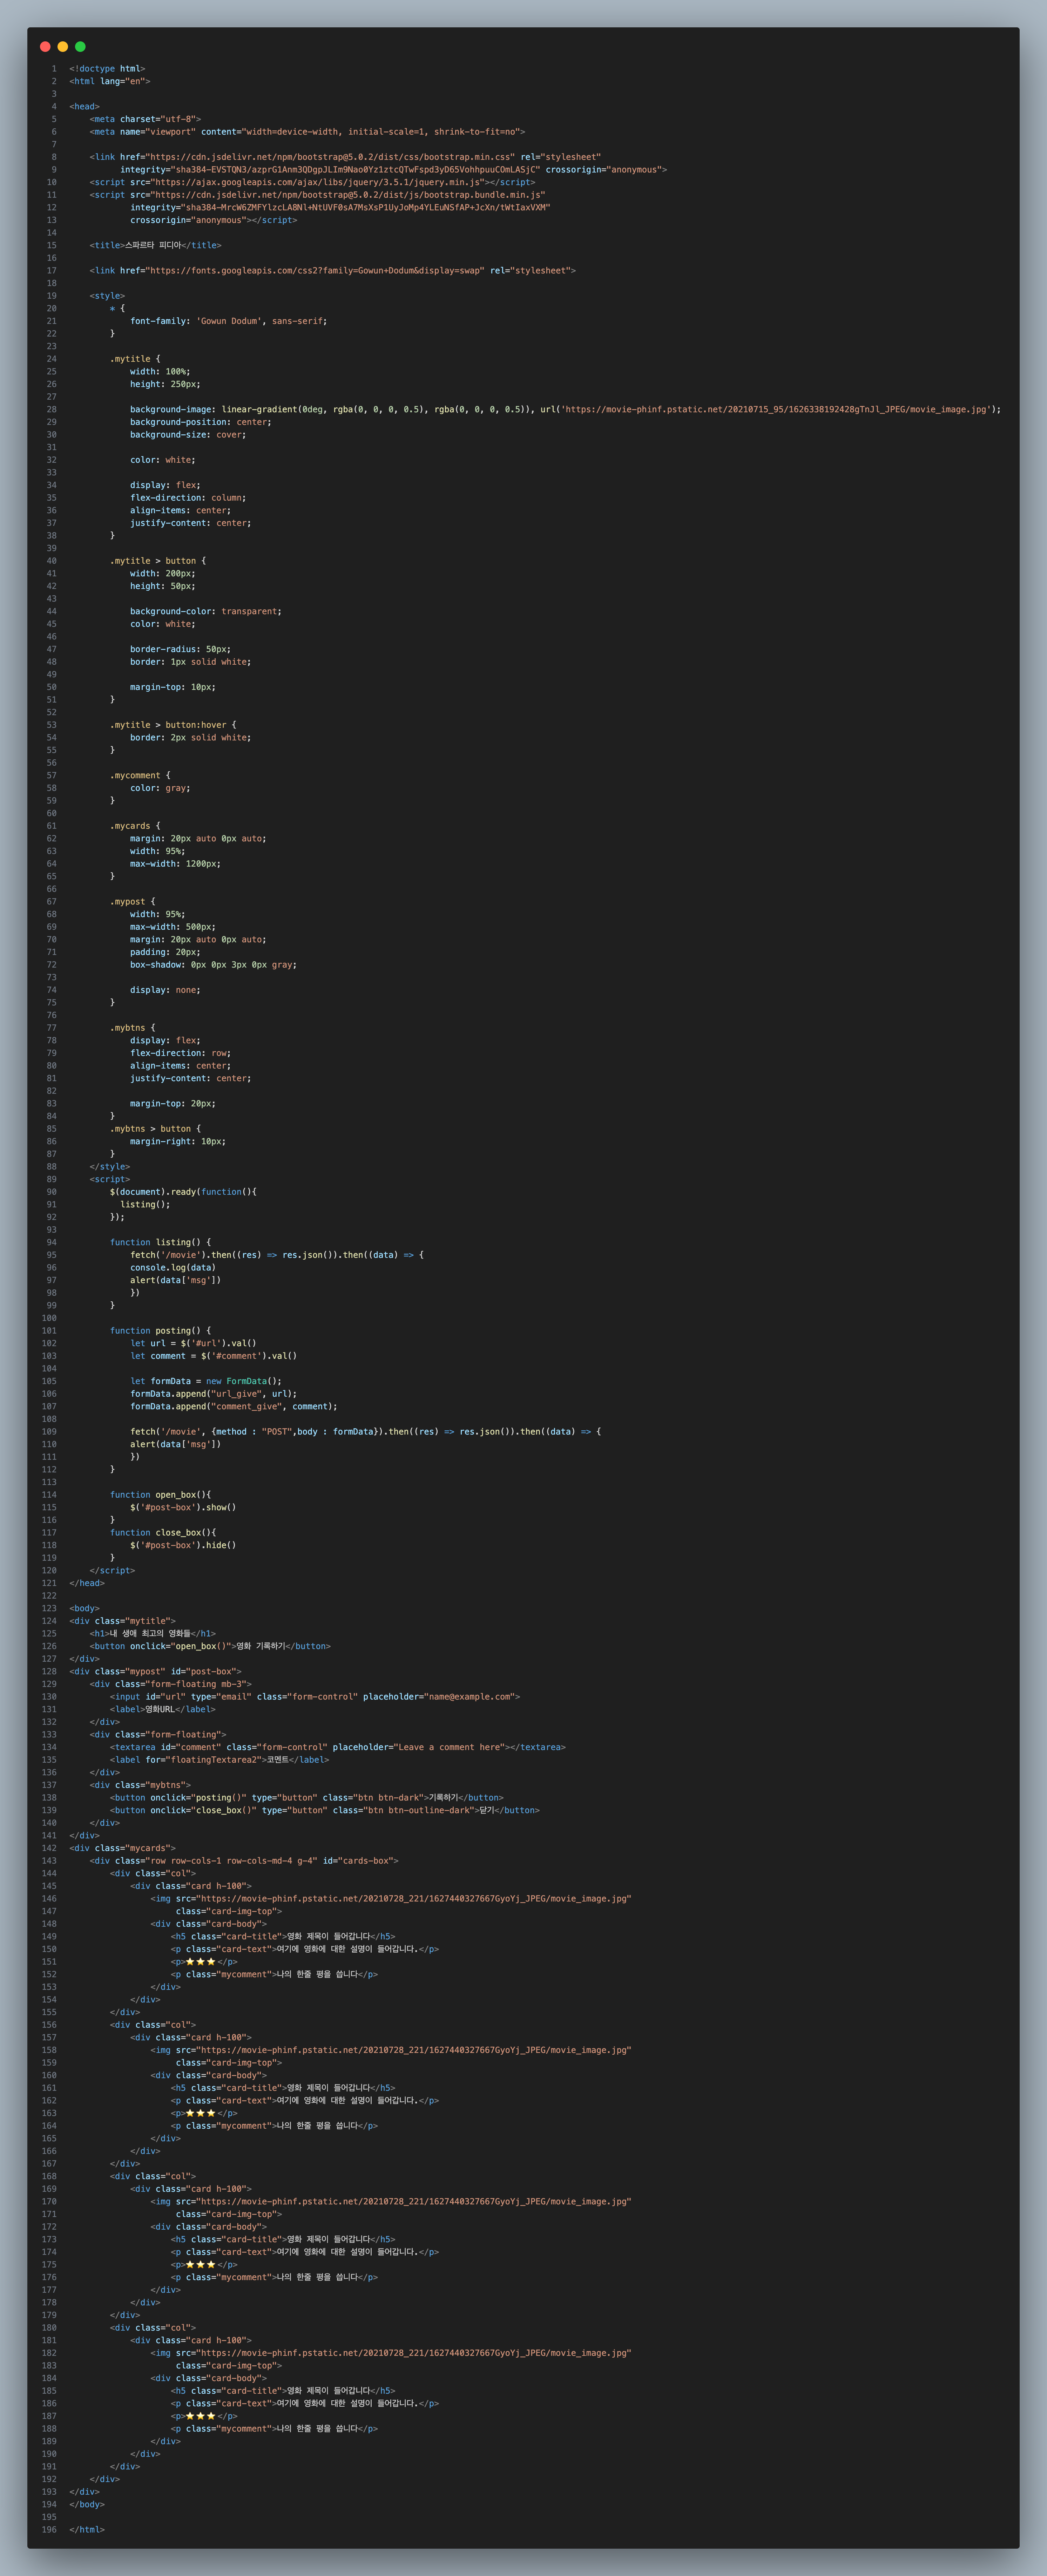This screenshot has width=1047, height=2576.
Task: Click the "color: gray;" declaration
Action: pyautogui.click(x=160, y=788)
